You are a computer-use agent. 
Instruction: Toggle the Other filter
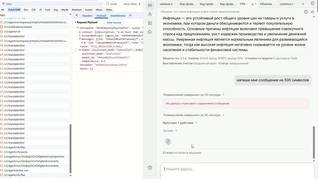109,9
